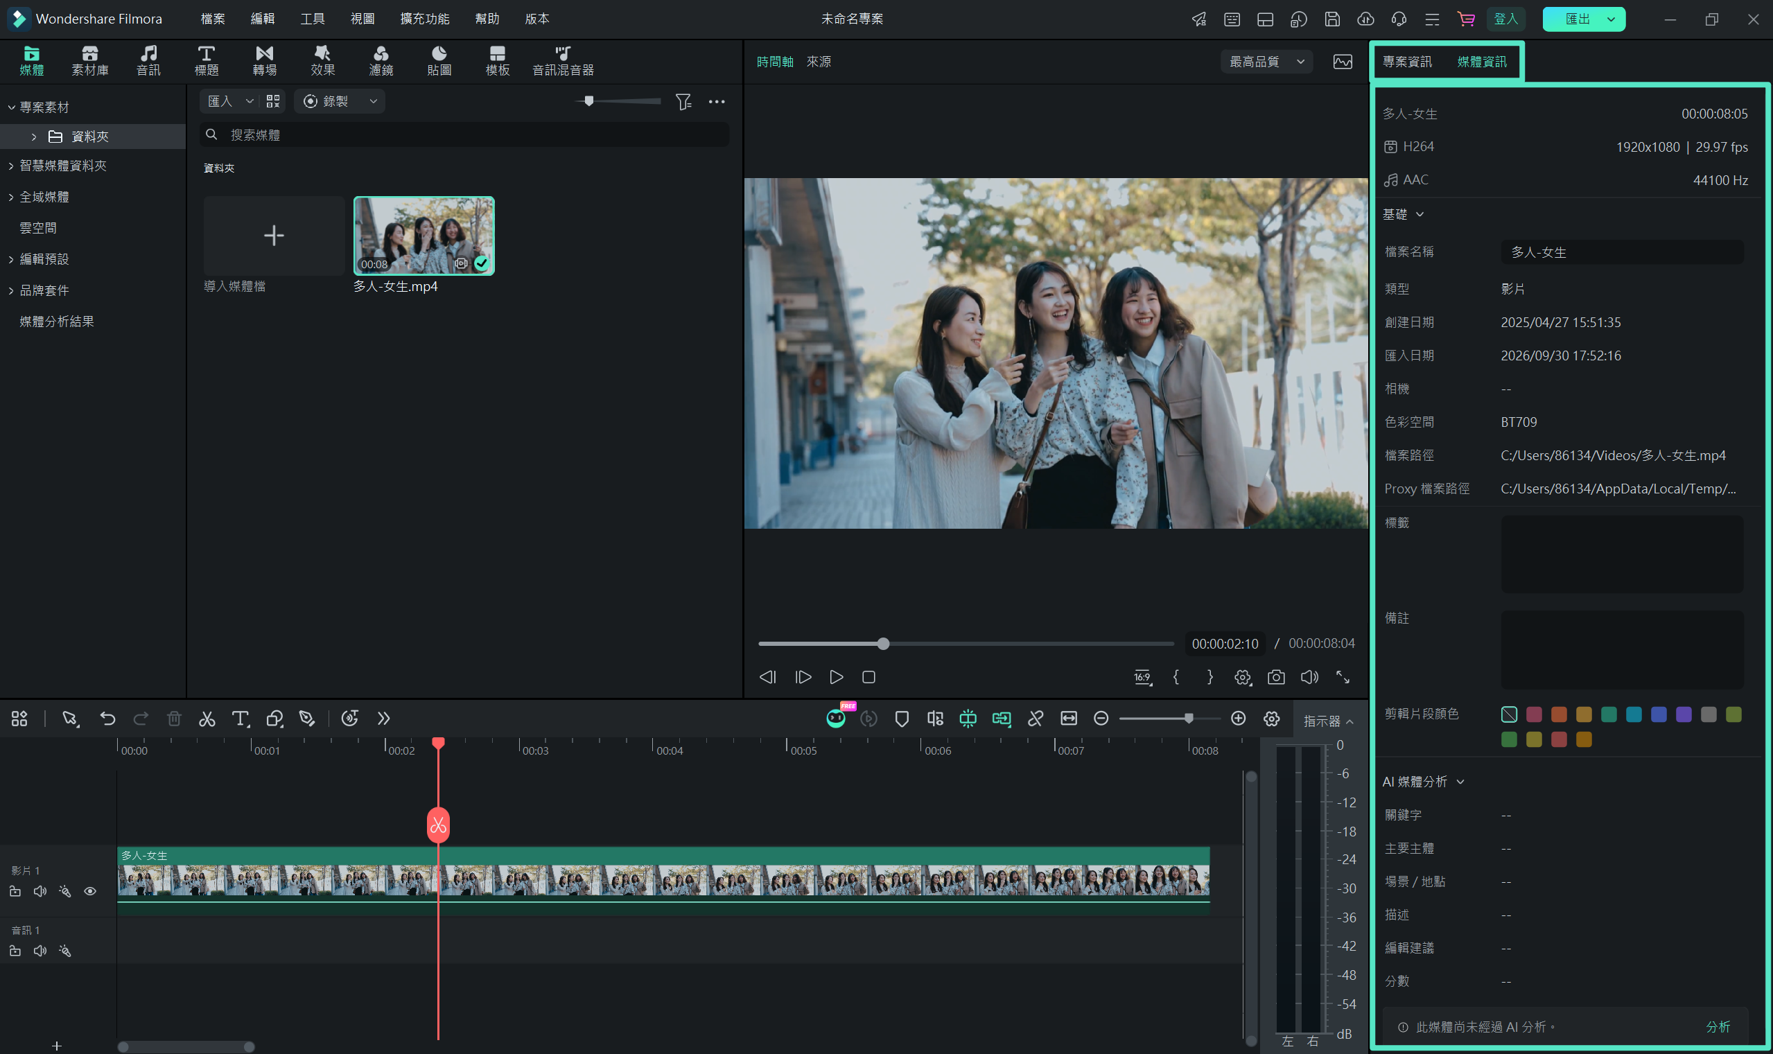Open the 音訊混音器 audio mixer
1773x1054 pixels.
click(563, 60)
